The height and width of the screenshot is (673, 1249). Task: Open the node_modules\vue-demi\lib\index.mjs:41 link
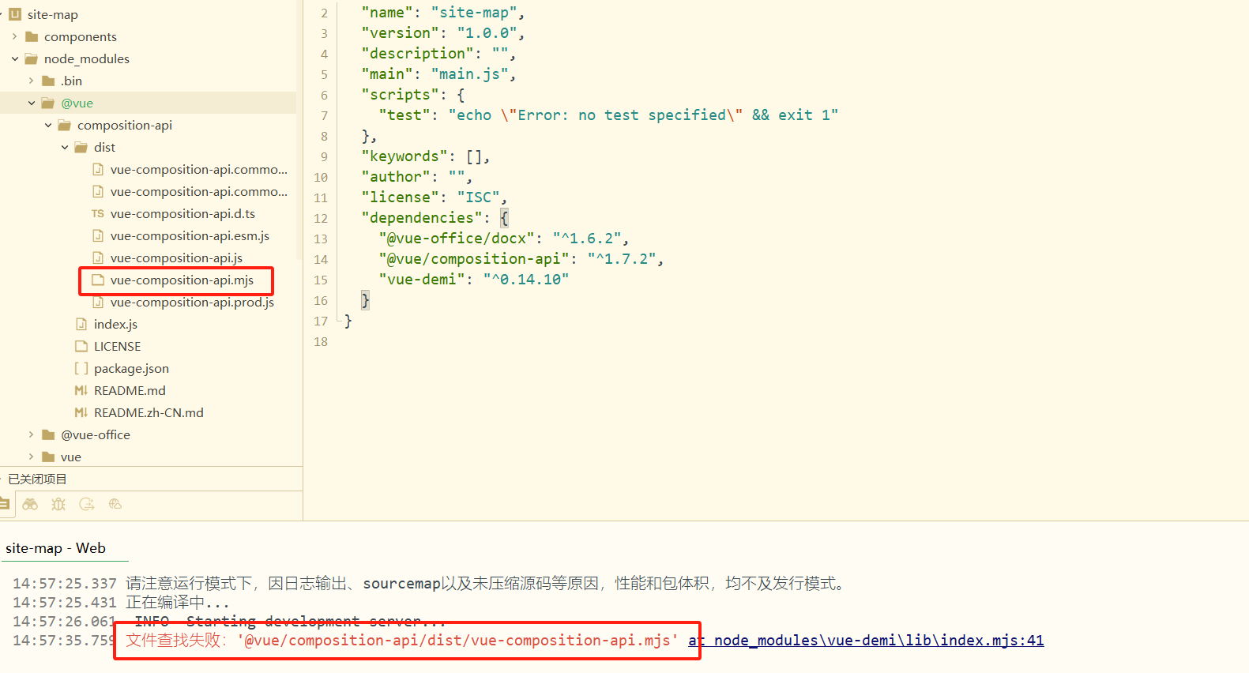[x=866, y=640]
